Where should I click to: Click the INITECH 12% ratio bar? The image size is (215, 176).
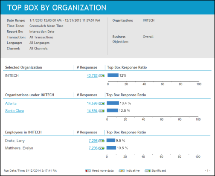113,75
